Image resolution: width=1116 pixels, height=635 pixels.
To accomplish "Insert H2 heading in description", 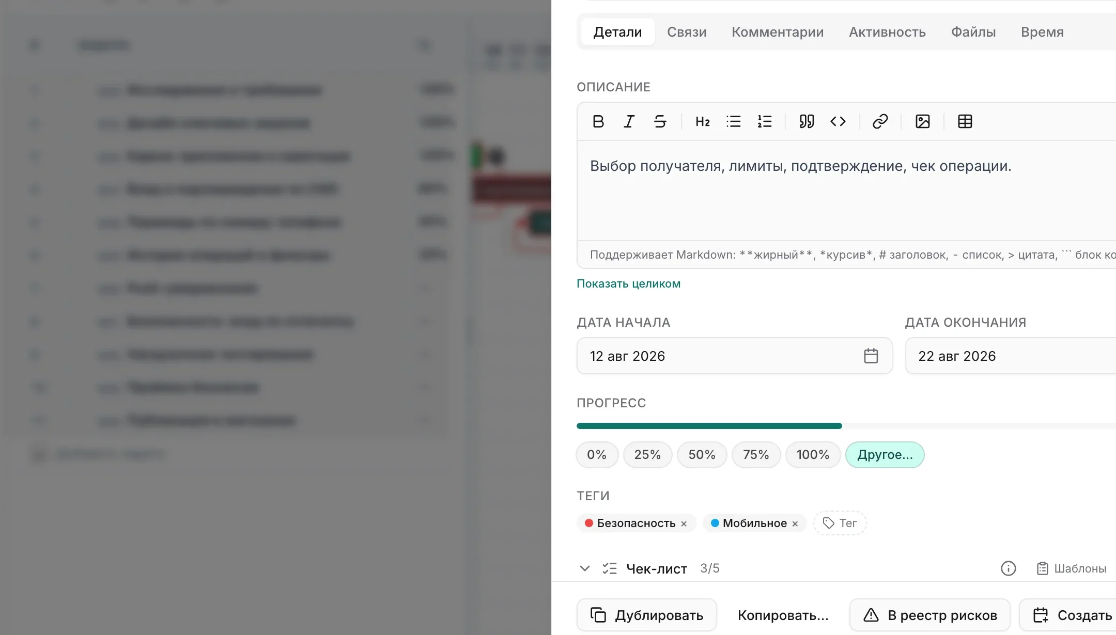I will coord(703,121).
